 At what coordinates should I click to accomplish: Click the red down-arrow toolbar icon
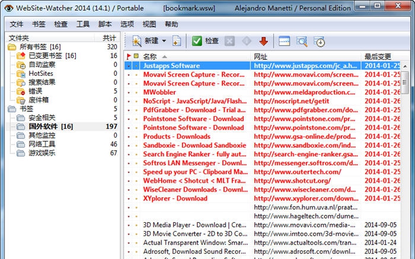tap(263, 41)
